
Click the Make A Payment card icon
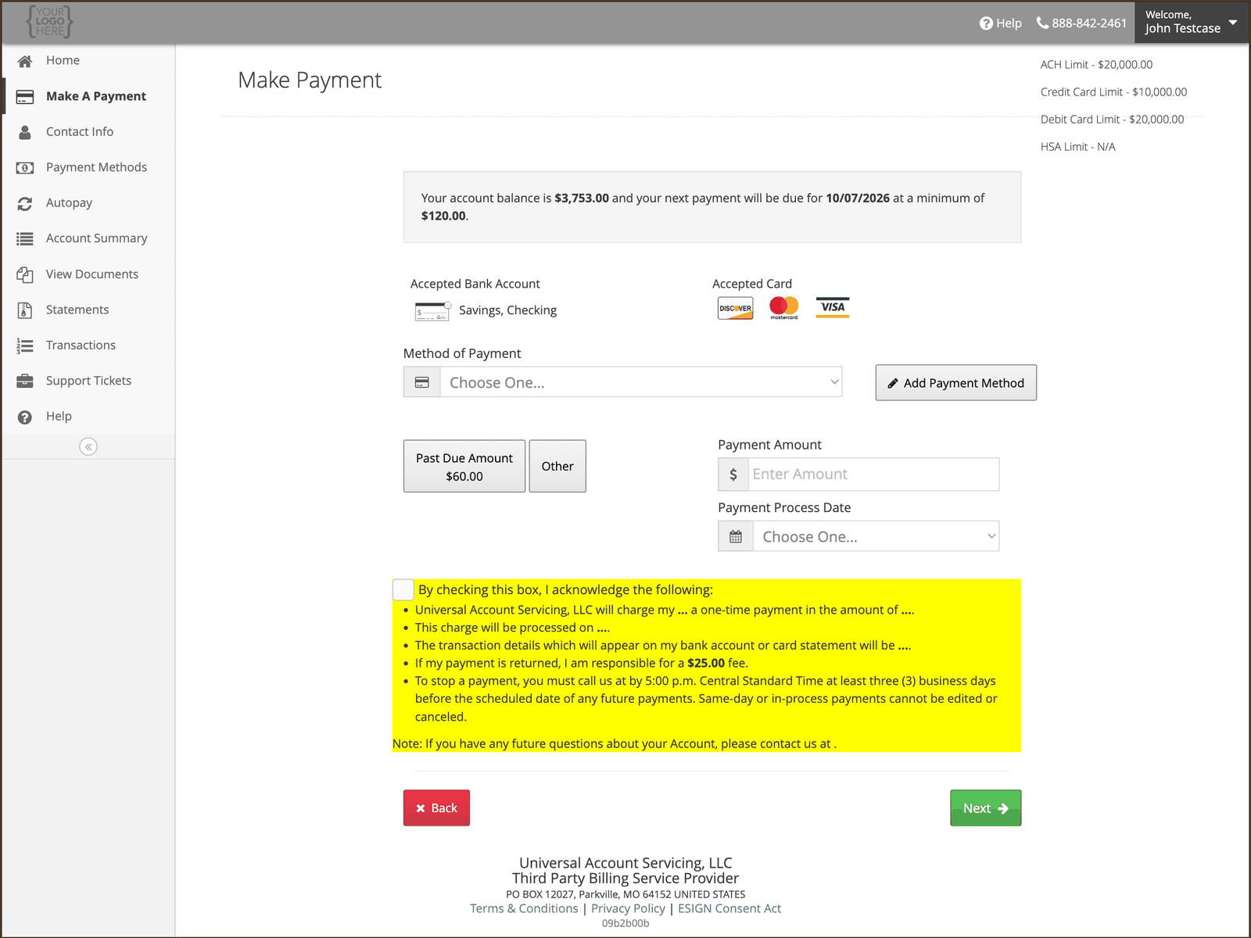click(25, 97)
